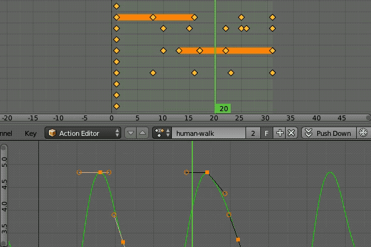Select frame 31 keyframe ending the lower orange bar
The height and width of the screenshot is (247, 371).
coord(273,51)
